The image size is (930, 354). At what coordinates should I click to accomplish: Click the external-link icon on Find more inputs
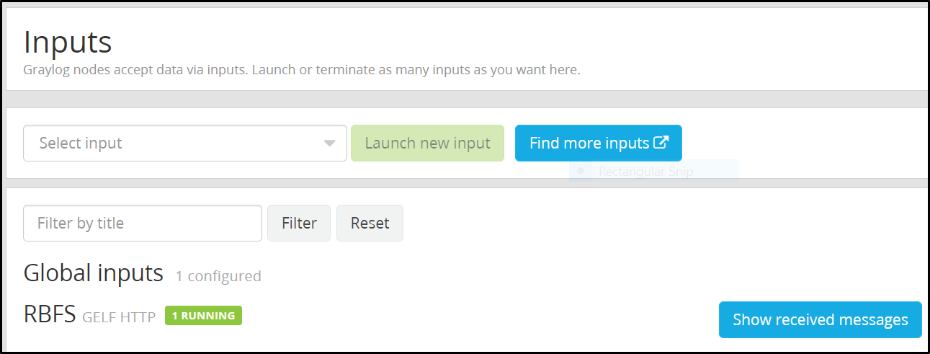pos(661,143)
